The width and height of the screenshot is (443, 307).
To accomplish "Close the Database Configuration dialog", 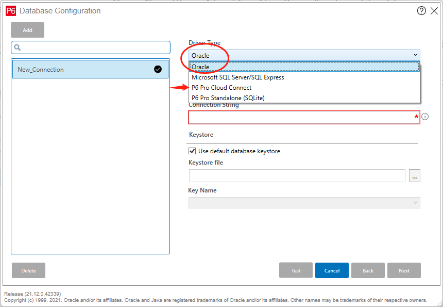I will coord(434,11).
